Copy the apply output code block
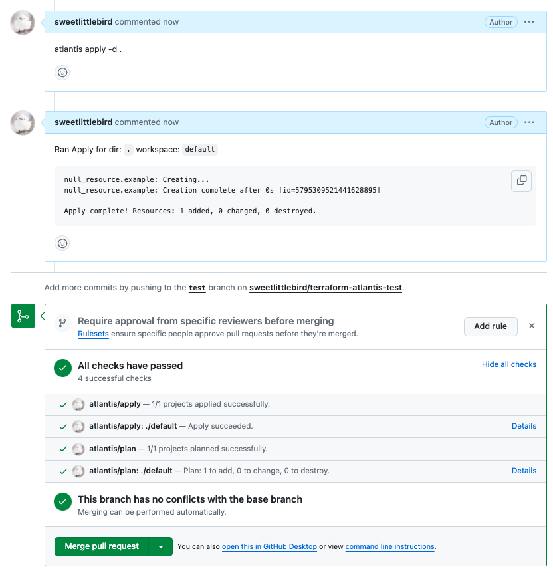The image size is (553, 573). (521, 181)
